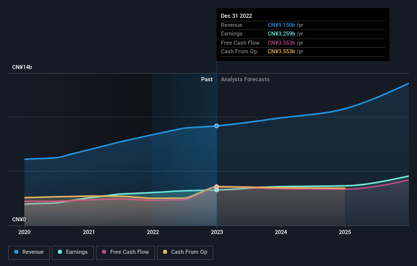Click the Revenue value CN¥9.150b
Screen dimensions: 417x266
click(281, 25)
